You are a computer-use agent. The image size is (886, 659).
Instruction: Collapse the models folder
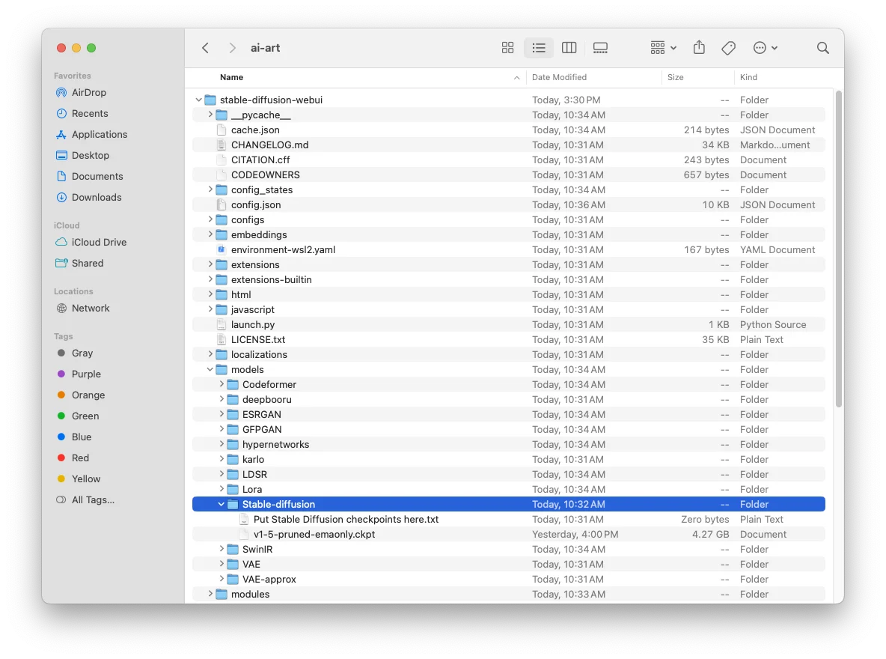point(210,369)
